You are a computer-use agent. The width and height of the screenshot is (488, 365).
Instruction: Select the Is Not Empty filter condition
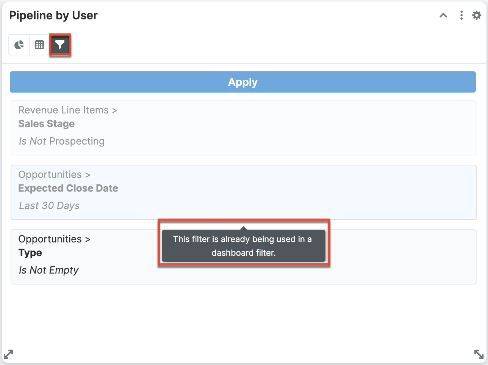pyautogui.click(x=48, y=270)
